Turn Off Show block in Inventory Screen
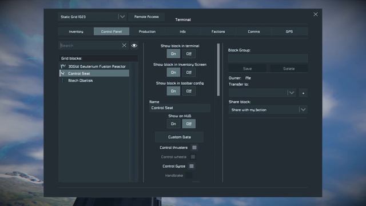The image size is (366, 206). [x=189, y=73]
